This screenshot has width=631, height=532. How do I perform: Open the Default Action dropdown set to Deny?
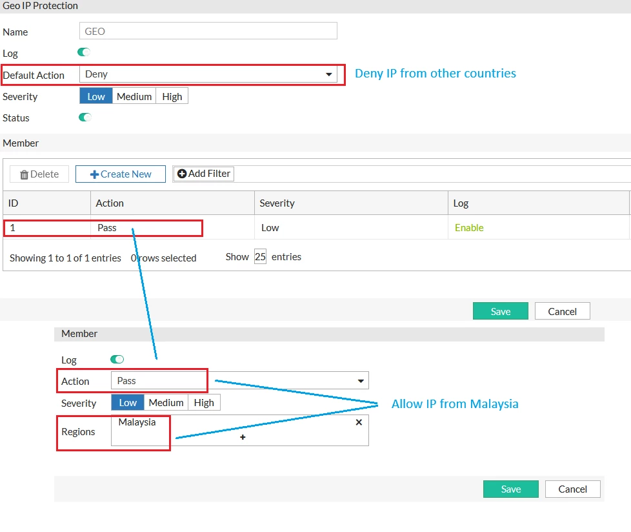208,74
